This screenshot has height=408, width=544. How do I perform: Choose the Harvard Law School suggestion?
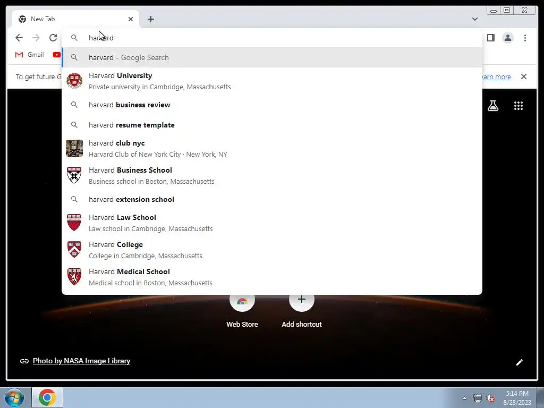tap(272, 223)
